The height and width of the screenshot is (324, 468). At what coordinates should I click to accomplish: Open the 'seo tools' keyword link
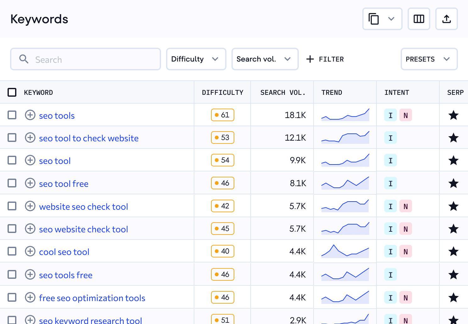tap(57, 116)
